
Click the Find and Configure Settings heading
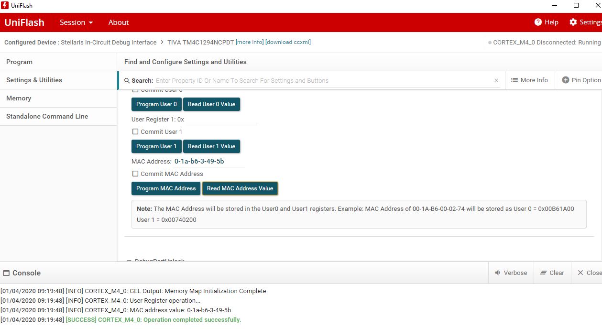186,62
